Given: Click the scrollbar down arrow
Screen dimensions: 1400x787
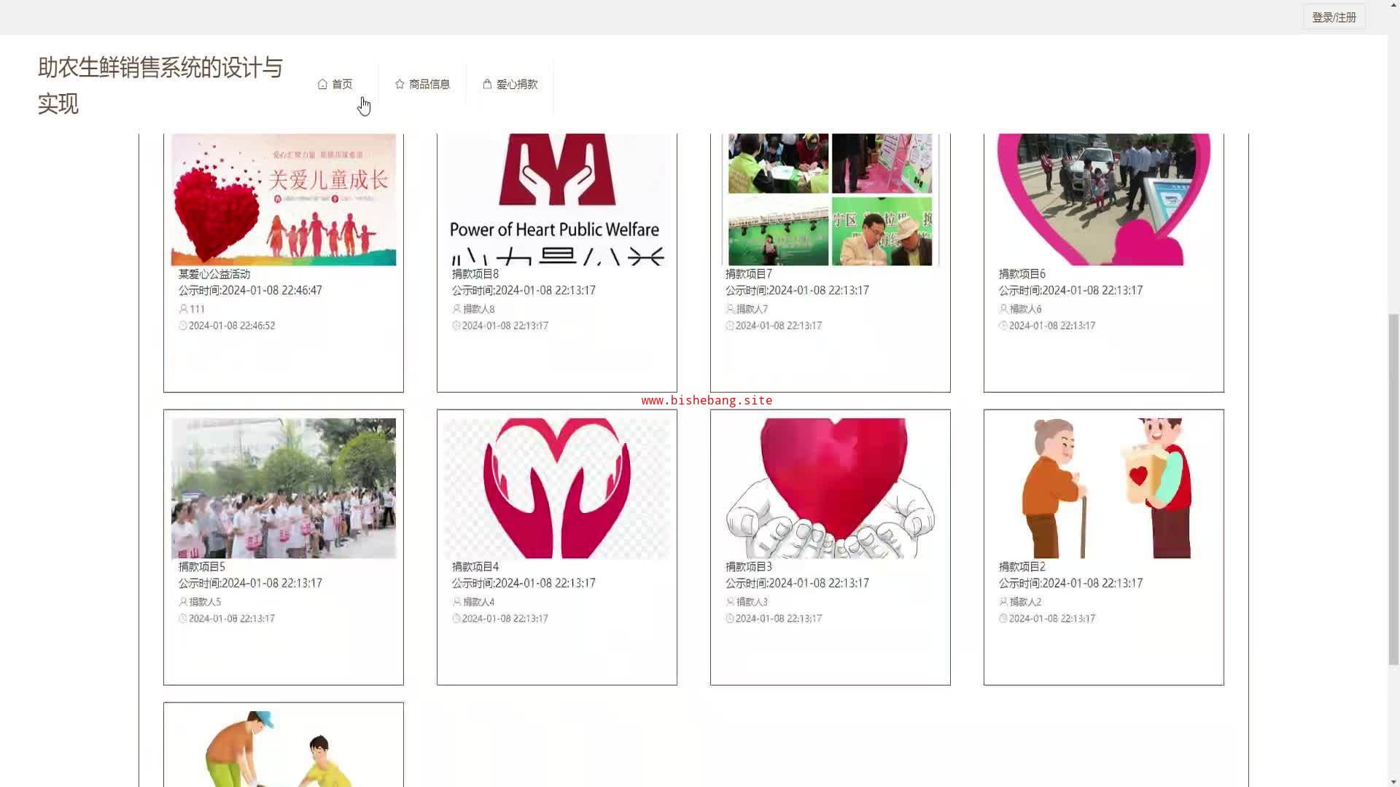Looking at the screenshot, I should point(1393,781).
